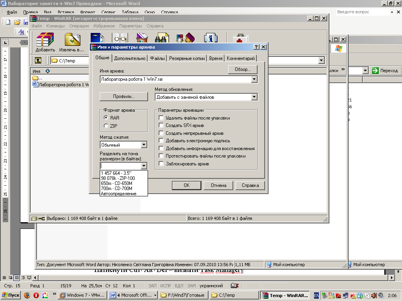Open Word Файл menu
This screenshot has height=301, width=402.
[12, 12]
